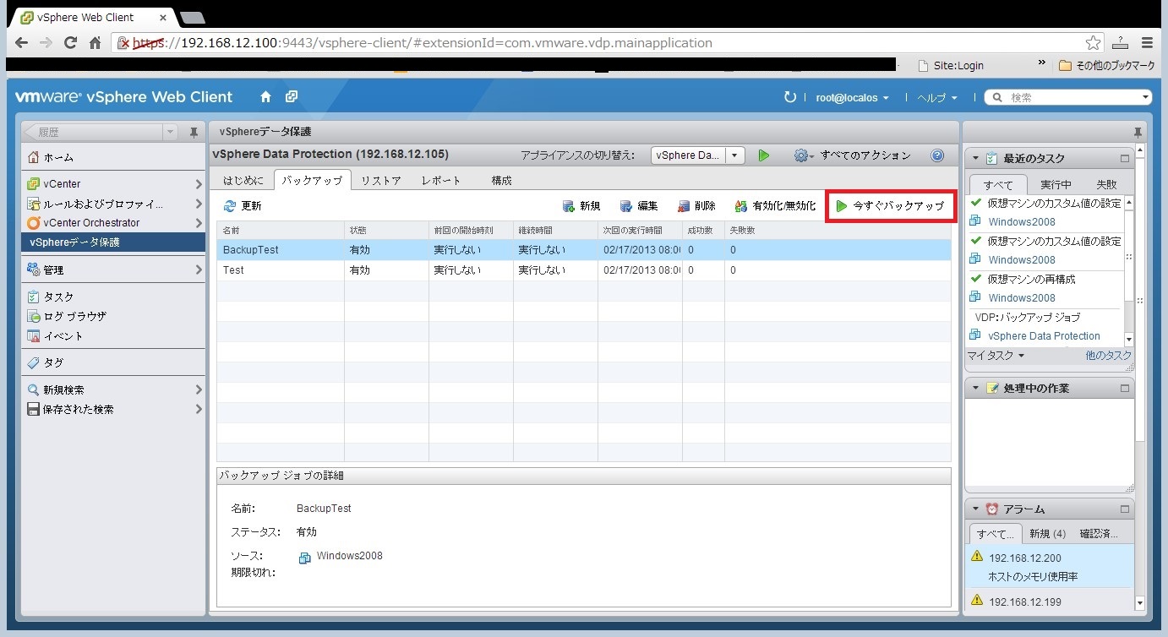This screenshot has width=1168, height=637.
Task: Click 今すぐバックアップ backup now
Action: pyautogui.click(x=890, y=206)
